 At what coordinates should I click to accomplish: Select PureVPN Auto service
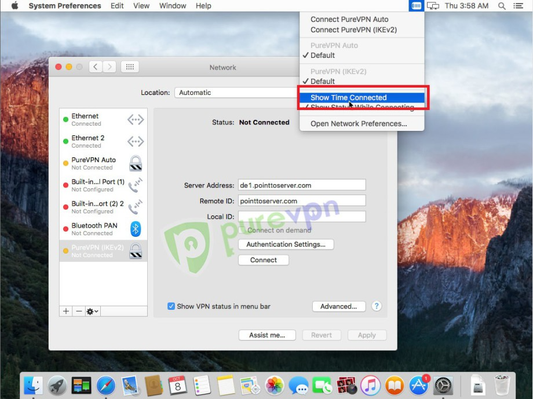[x=103, y=163]
